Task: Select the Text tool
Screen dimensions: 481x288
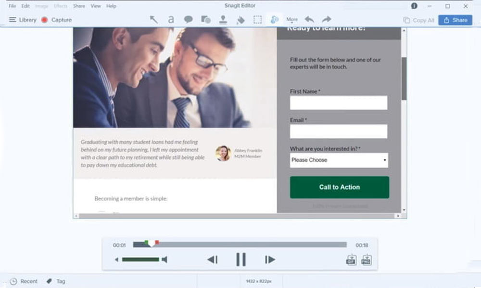Action: click(171, 20)
